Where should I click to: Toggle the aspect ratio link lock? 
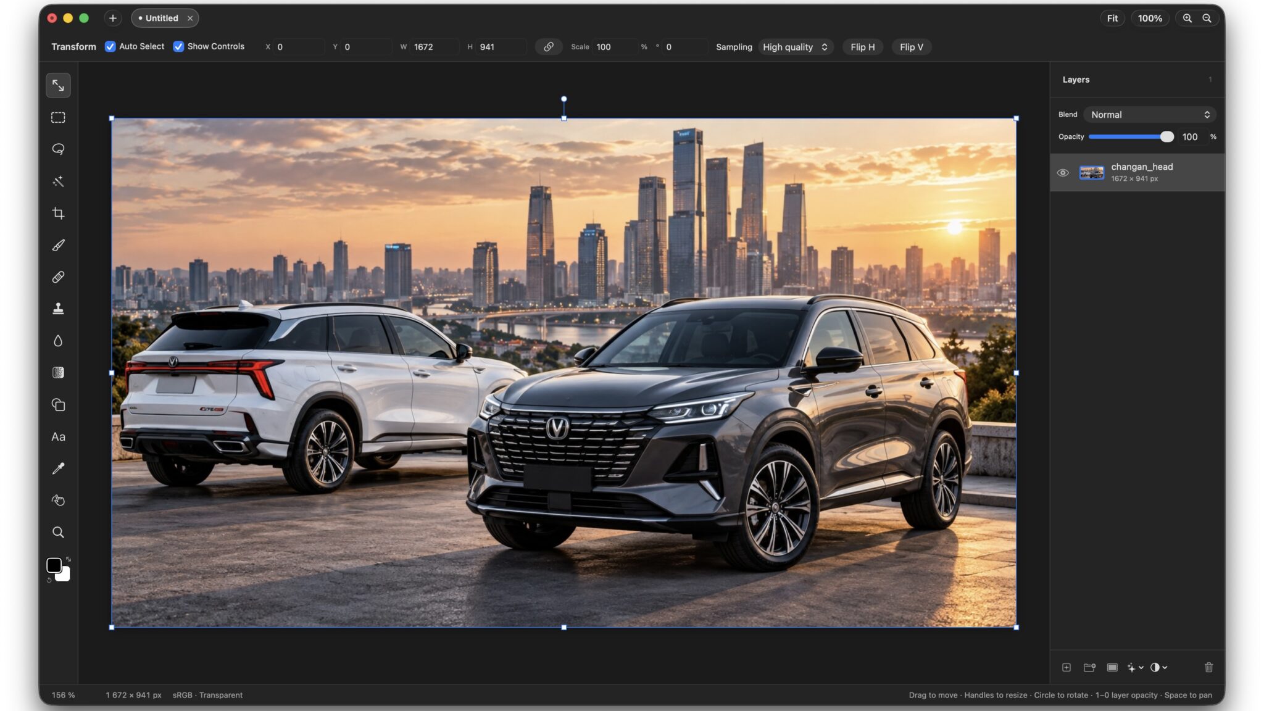click(x=548, y=47)
